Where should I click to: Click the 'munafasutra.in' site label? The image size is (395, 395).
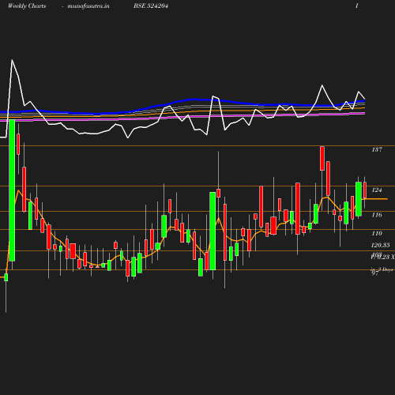click(x=88, y=6)
